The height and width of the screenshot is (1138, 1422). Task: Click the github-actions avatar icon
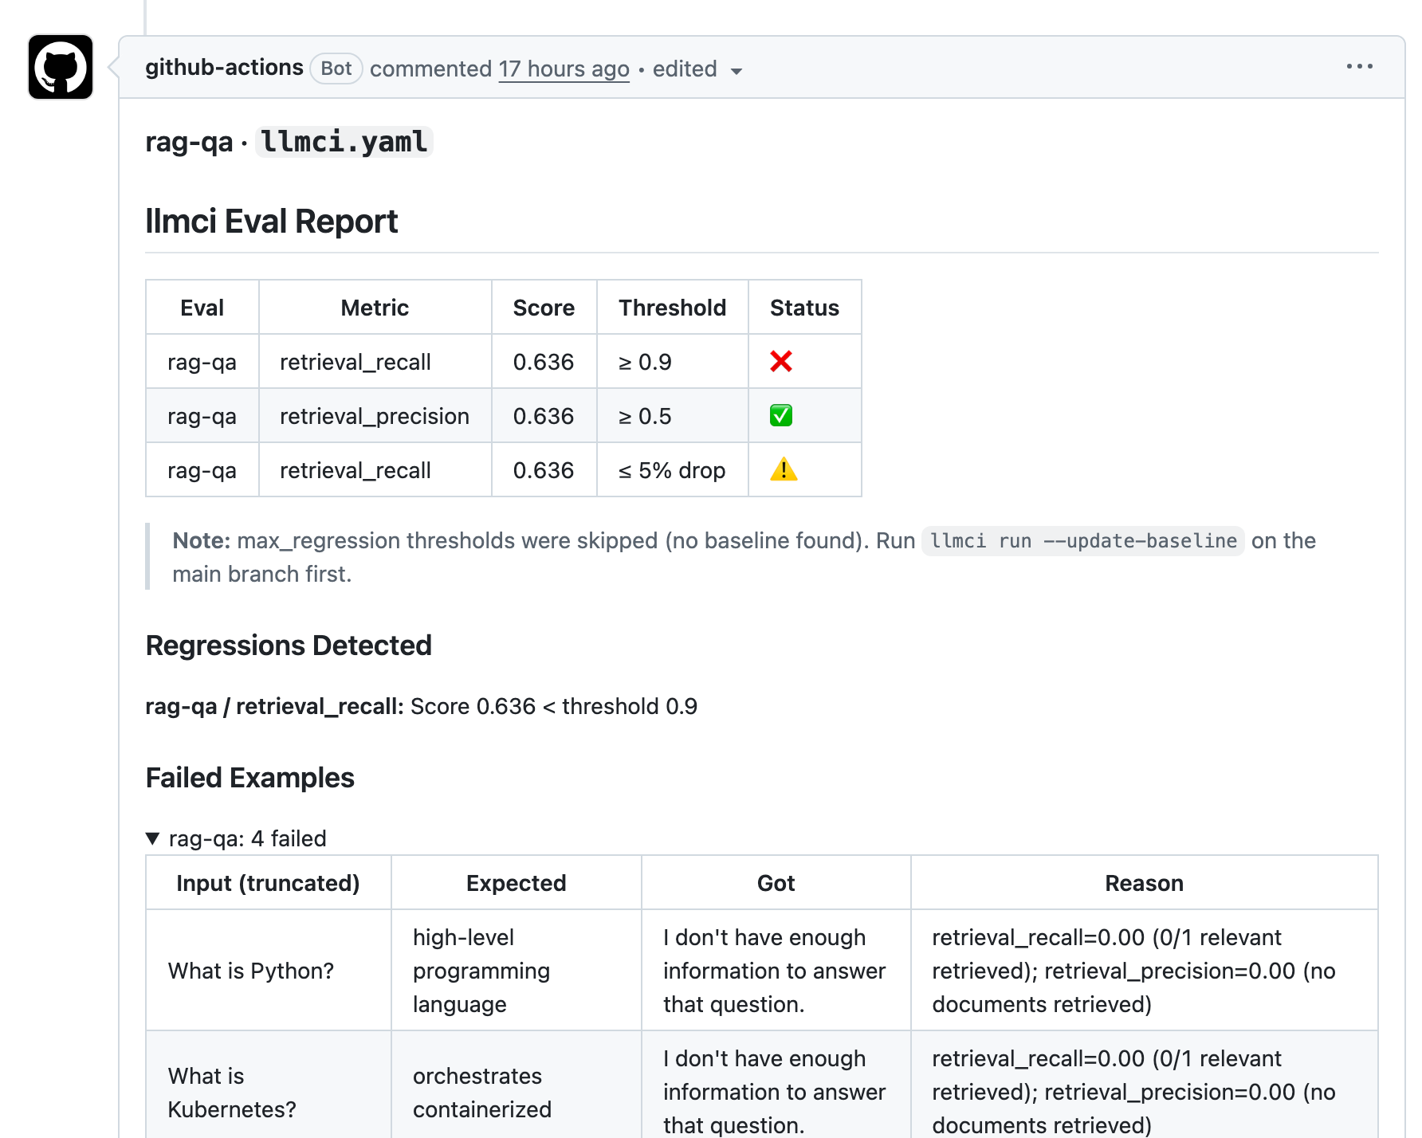[61, 67]
